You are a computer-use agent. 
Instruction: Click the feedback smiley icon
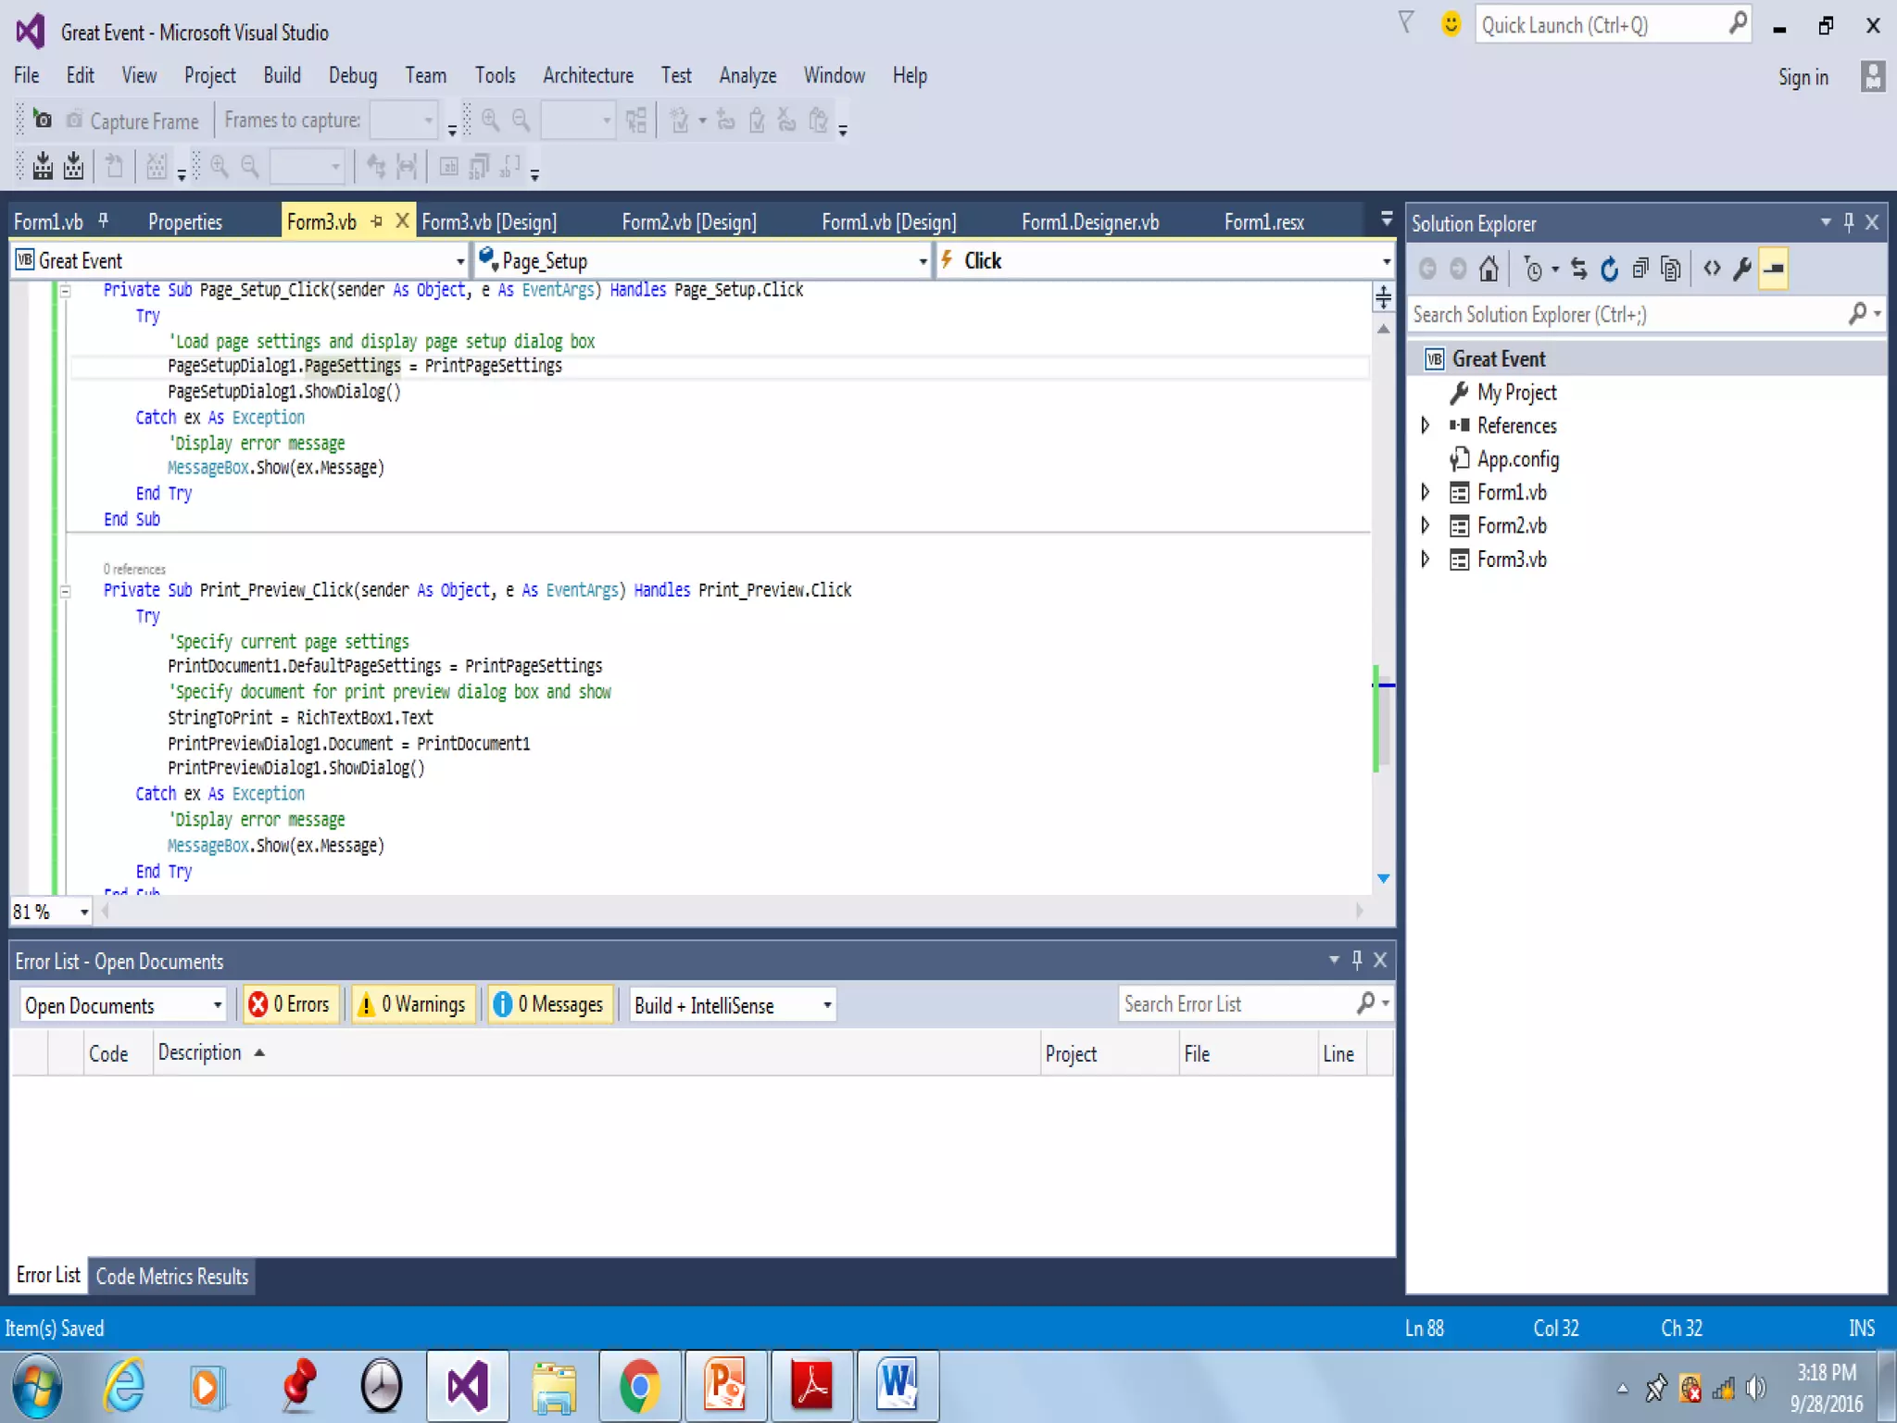[1451, 24]
